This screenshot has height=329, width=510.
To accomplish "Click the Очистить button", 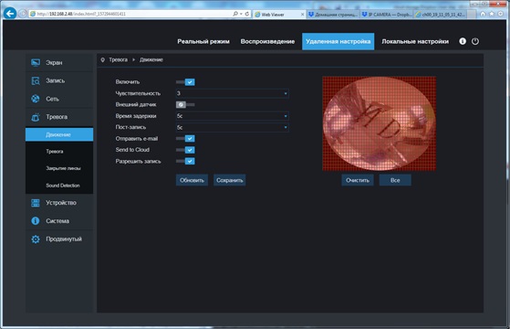I will click(358, 180).
